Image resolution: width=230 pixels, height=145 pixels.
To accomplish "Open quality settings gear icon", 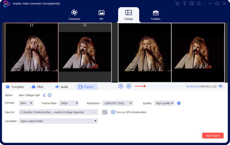I will click(x=179, y=103).
